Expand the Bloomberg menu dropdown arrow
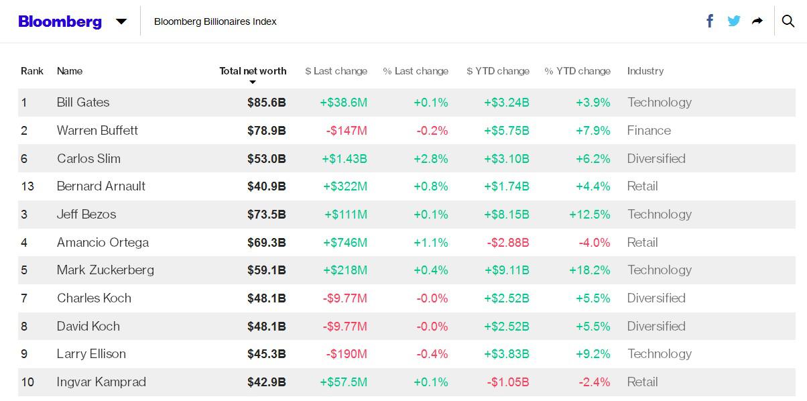The width and height of the screenshot is (807, 401). tap(121, 21)
